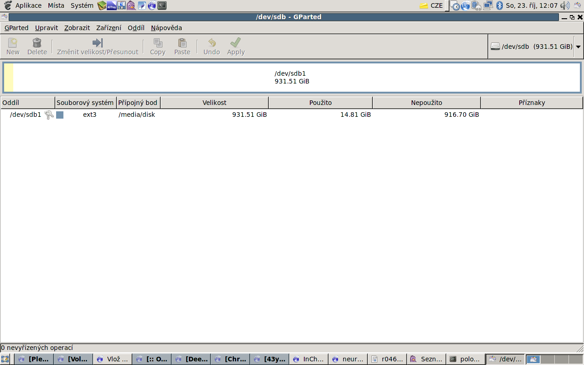Viewport: 584px width, 365px height.
Task: Open the Nápověda menu
Action: point(167,28)
